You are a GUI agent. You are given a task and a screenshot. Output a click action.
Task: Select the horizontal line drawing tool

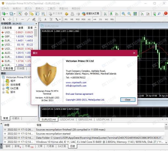[22, 19]
